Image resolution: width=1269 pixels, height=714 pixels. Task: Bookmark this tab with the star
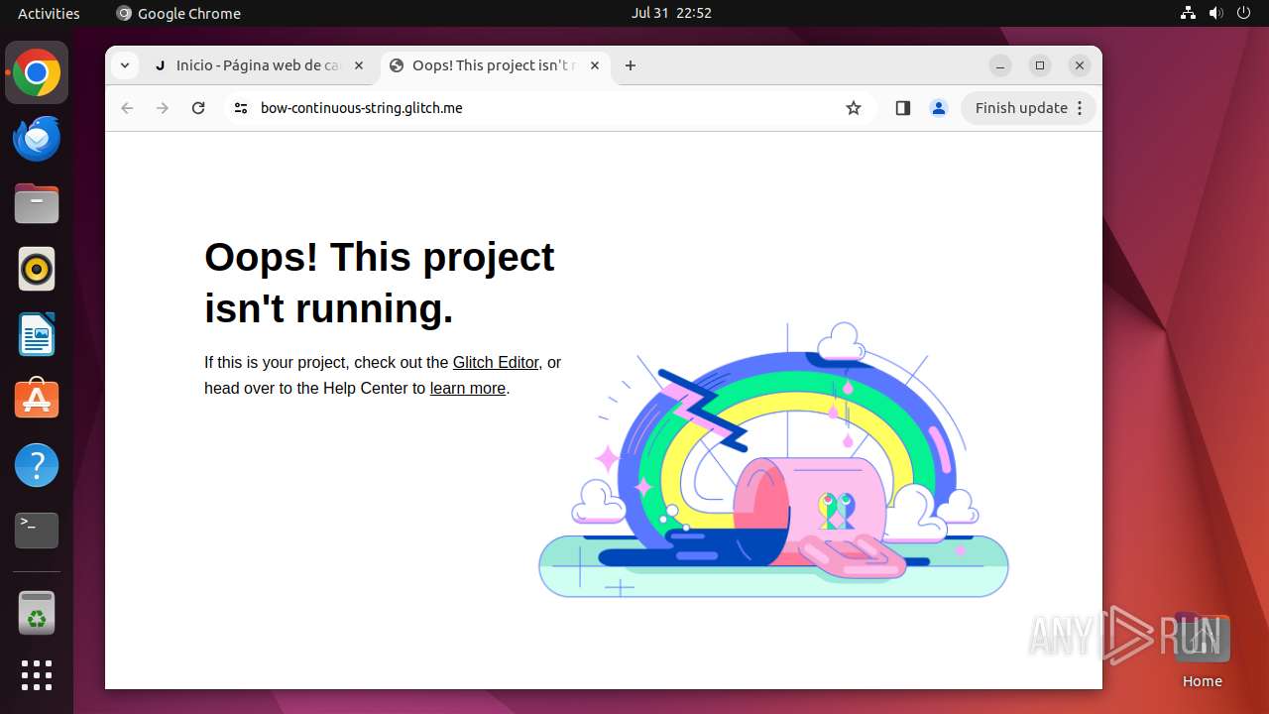[854, 108]
